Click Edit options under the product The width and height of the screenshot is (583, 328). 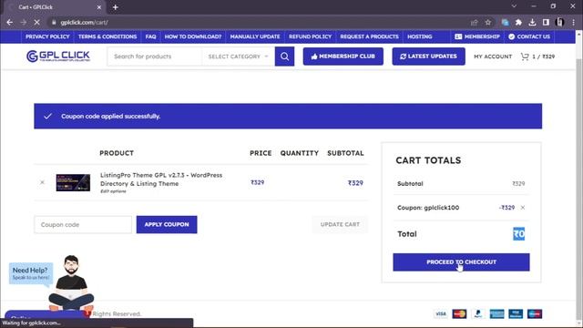(x=113, y=191)
